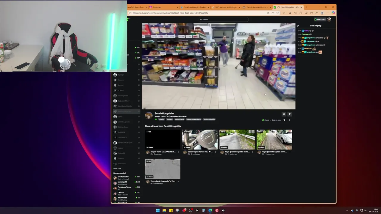Viewport: 381px width, 214px height.
Task: Click the main video player
Action: click(x=218, y=66)
